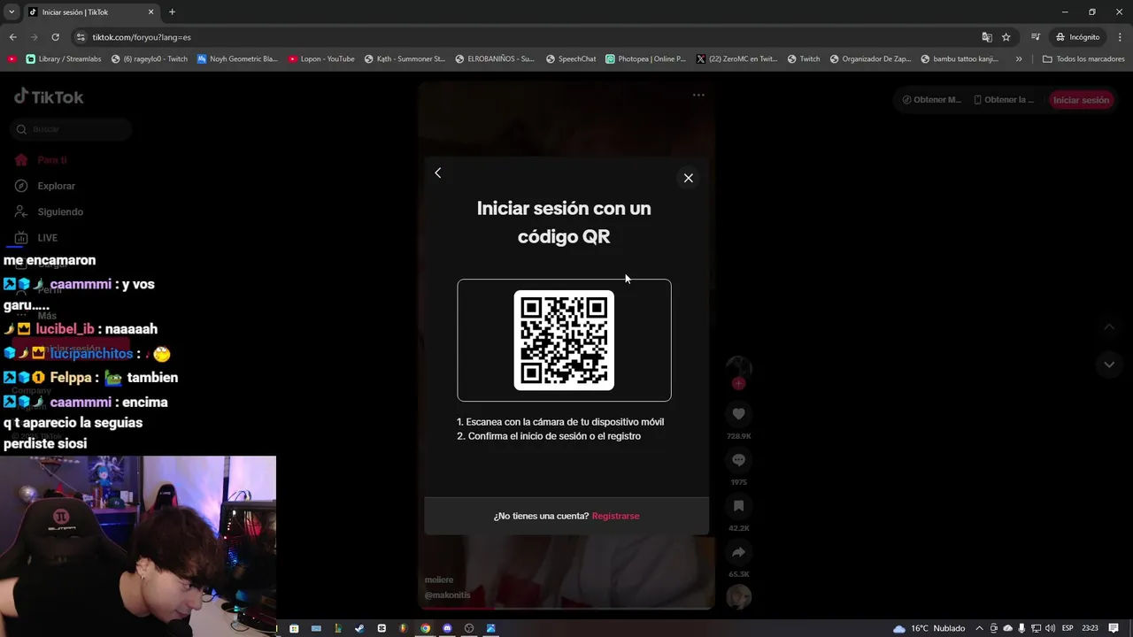Open Discord from the taskbar

[x=447, y=628]
